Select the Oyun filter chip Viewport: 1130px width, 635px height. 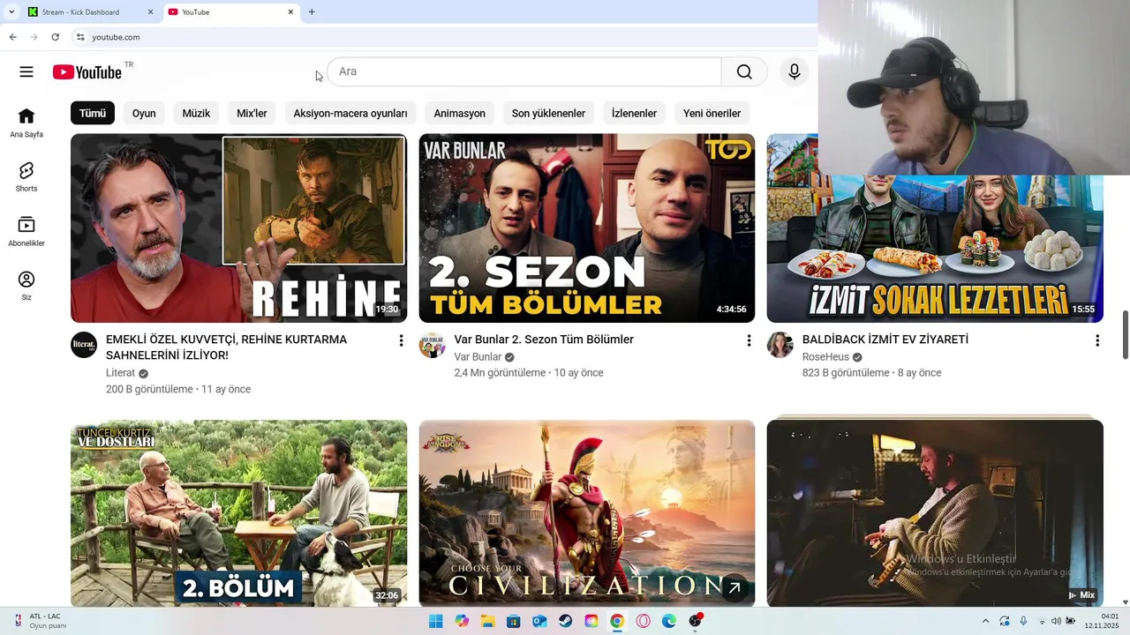144,113
